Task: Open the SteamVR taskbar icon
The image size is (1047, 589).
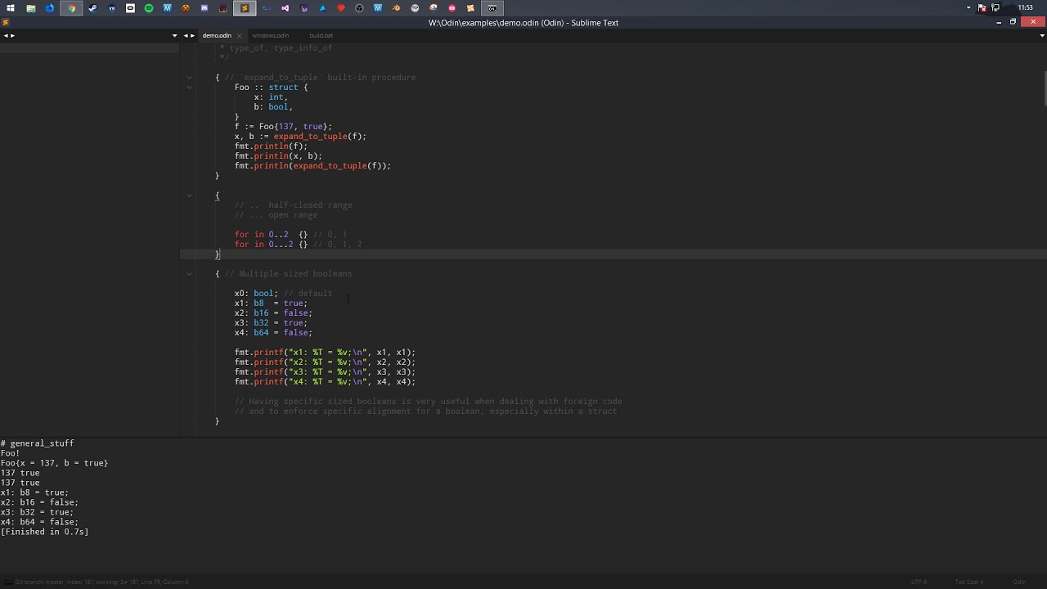Action: click(111, 8)
